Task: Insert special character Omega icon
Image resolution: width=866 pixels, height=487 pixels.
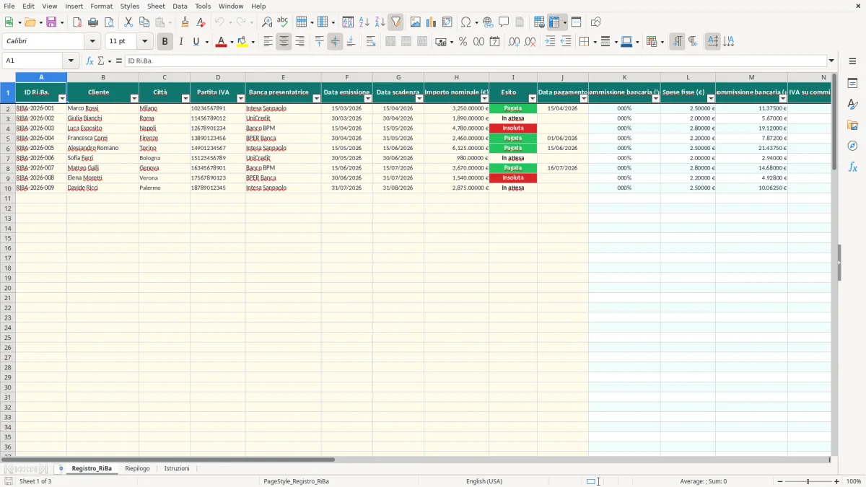Action: (x=465, y=22)
